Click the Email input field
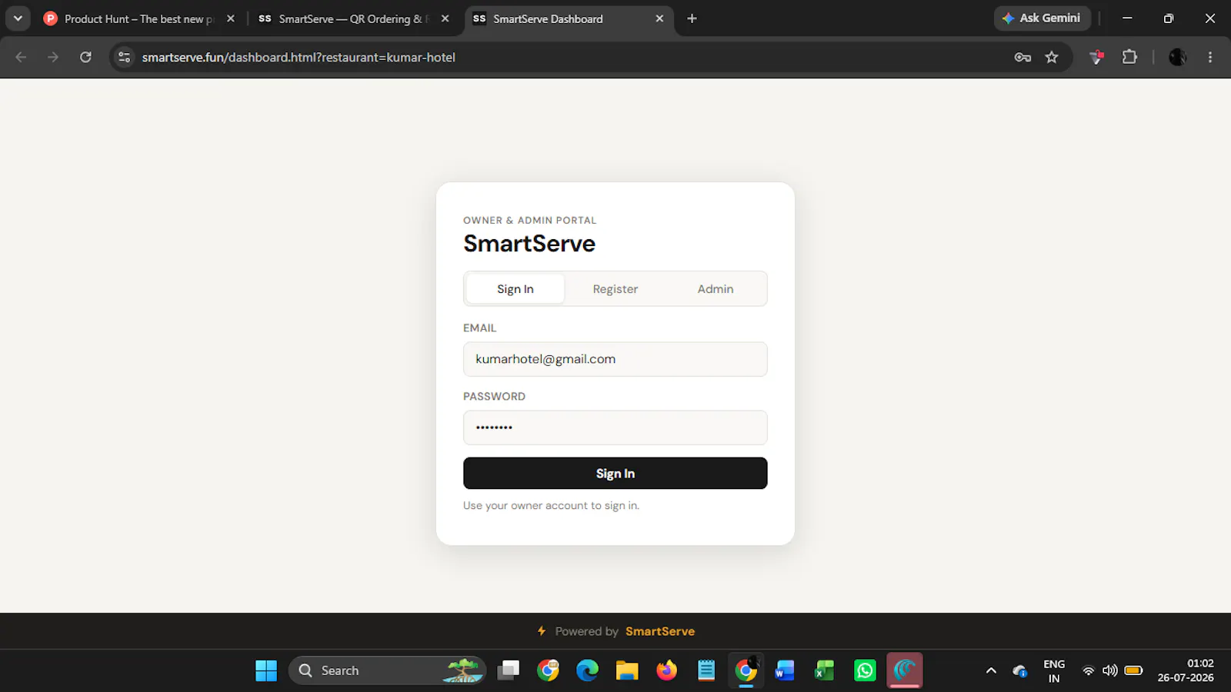The height and width of the screenshot is (692, 1231). click(x=615, y=359)
